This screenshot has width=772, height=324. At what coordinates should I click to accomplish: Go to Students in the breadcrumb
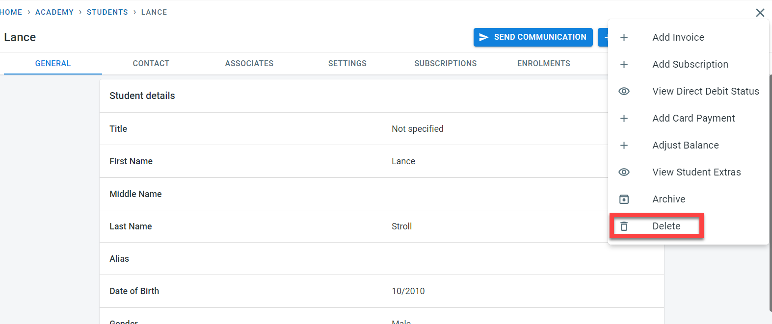(x=107, y=12)
